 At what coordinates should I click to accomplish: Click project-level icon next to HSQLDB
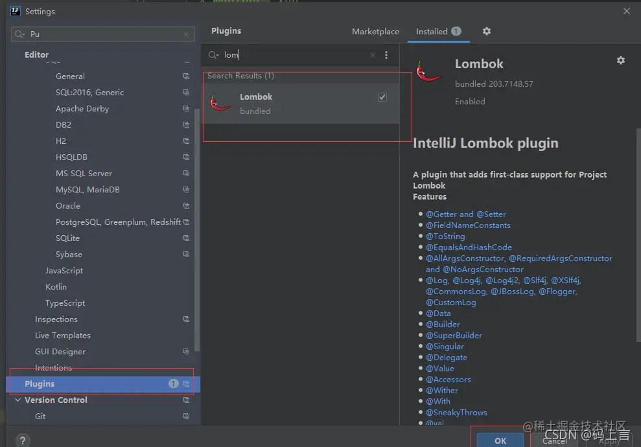pos(187,157)
